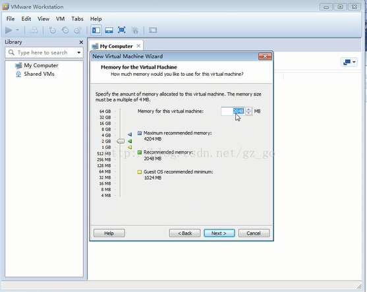Viewport: 367px width, 292px height.
Task: Click the VMware Workstation title bar icon
Action: coord(5,7)
